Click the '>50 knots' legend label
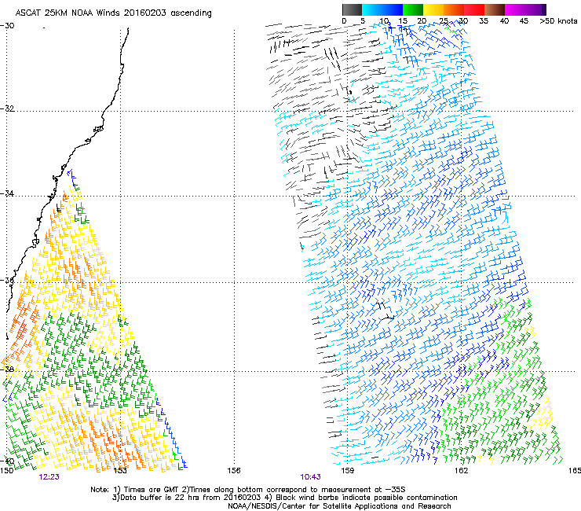This screenshot has width=581, height=511. click(558, 21)
